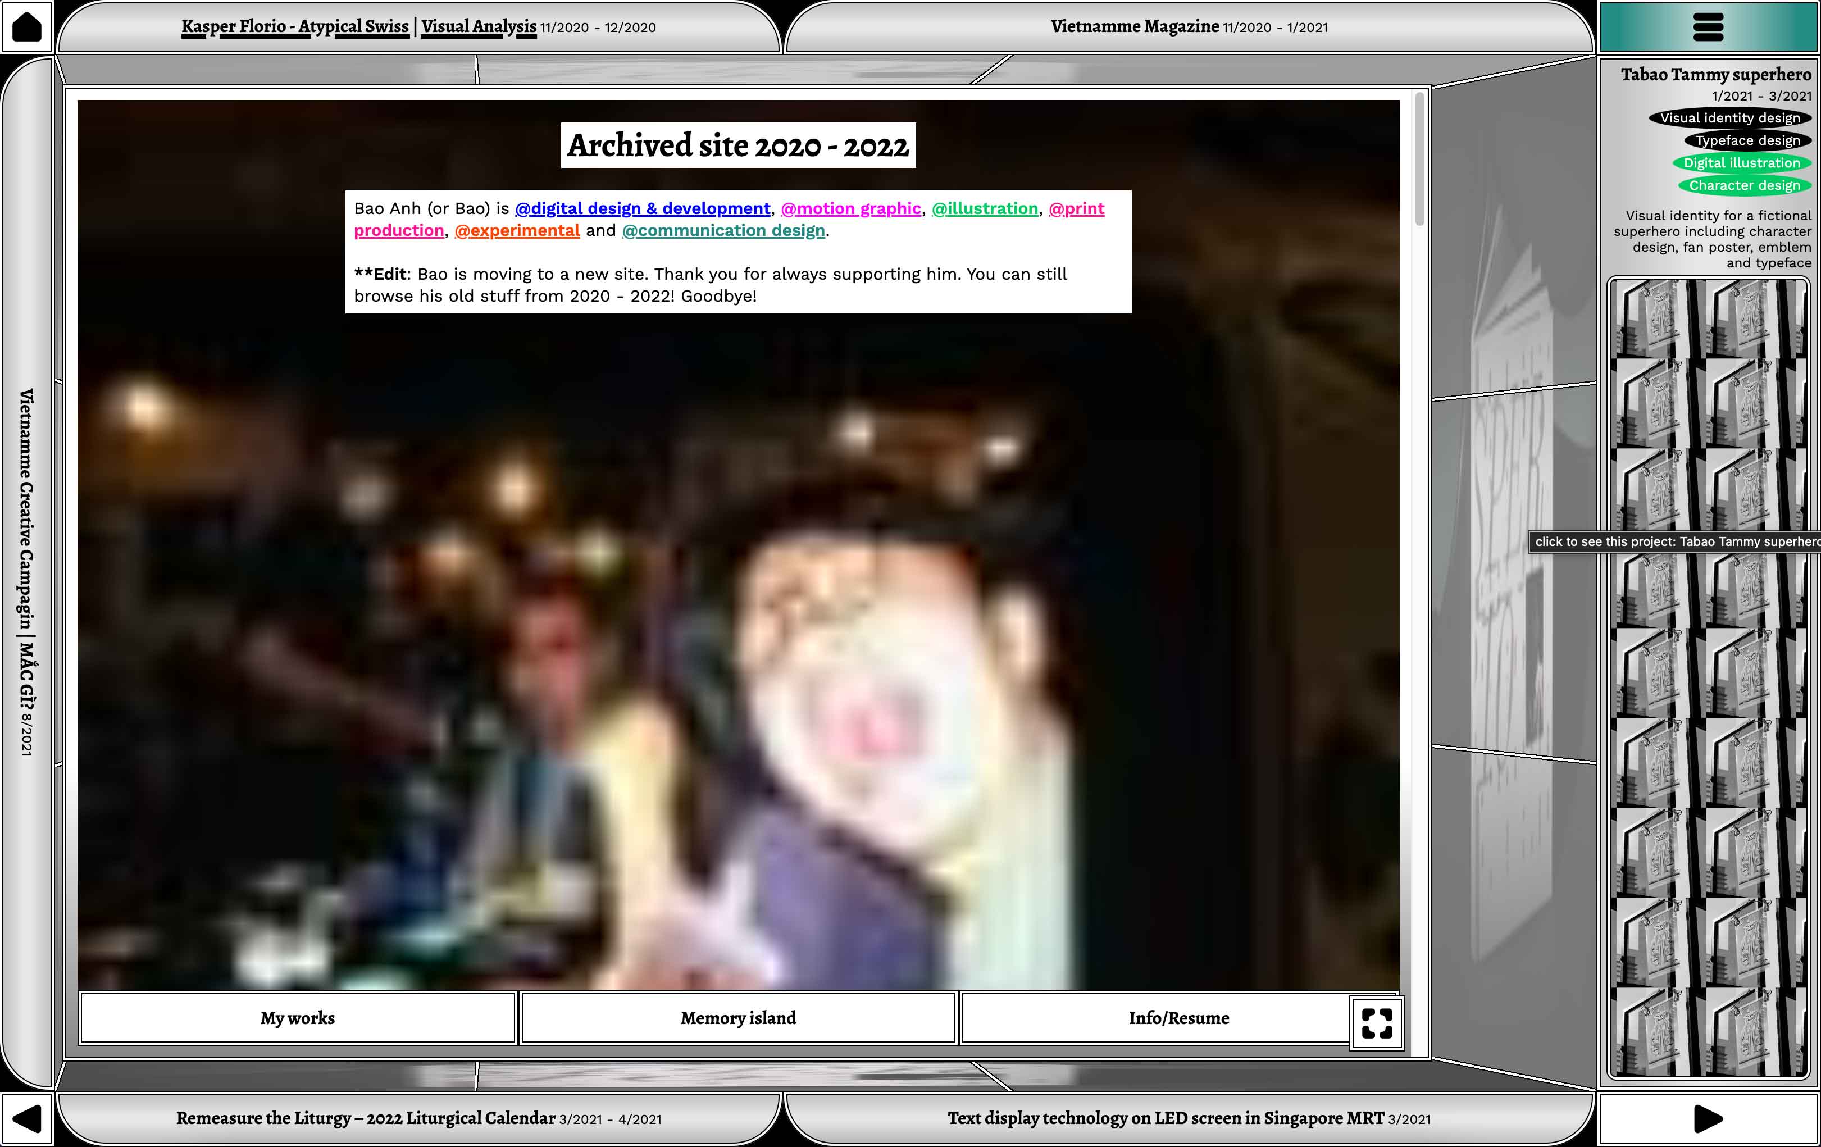Follow the @communication design link
This screenshot has height=1147, width=1821.
click(x=723, y=231)
